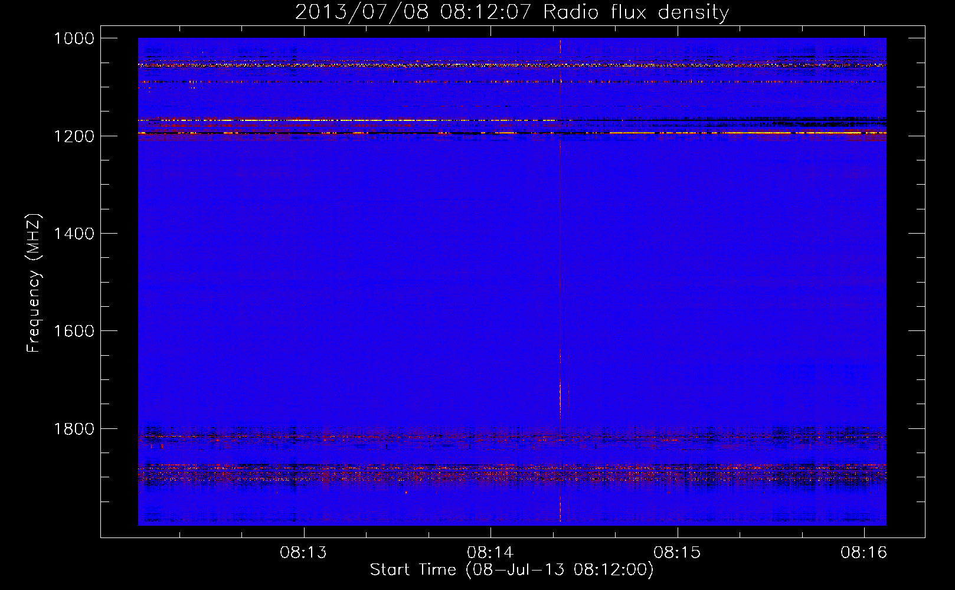The image size is (955, 590).
Task: Click the 'Start Time (08-Jul-13 08:12:00)' label
Action: pyautogui.click(x=512, y=570)
